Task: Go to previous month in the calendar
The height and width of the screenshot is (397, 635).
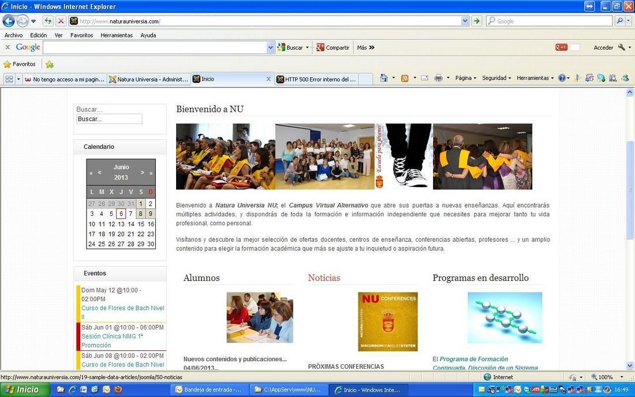Action: pos(100,172)
